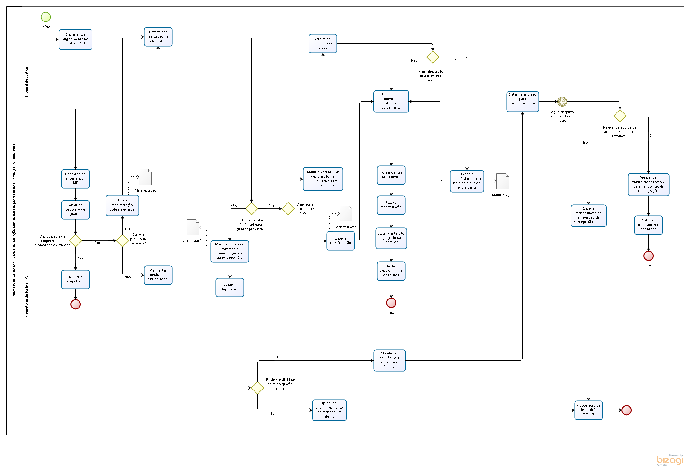Click the 'O menor é maior de 12 anos?' gateway
This screenshot has height=470, width=690.
288,208
